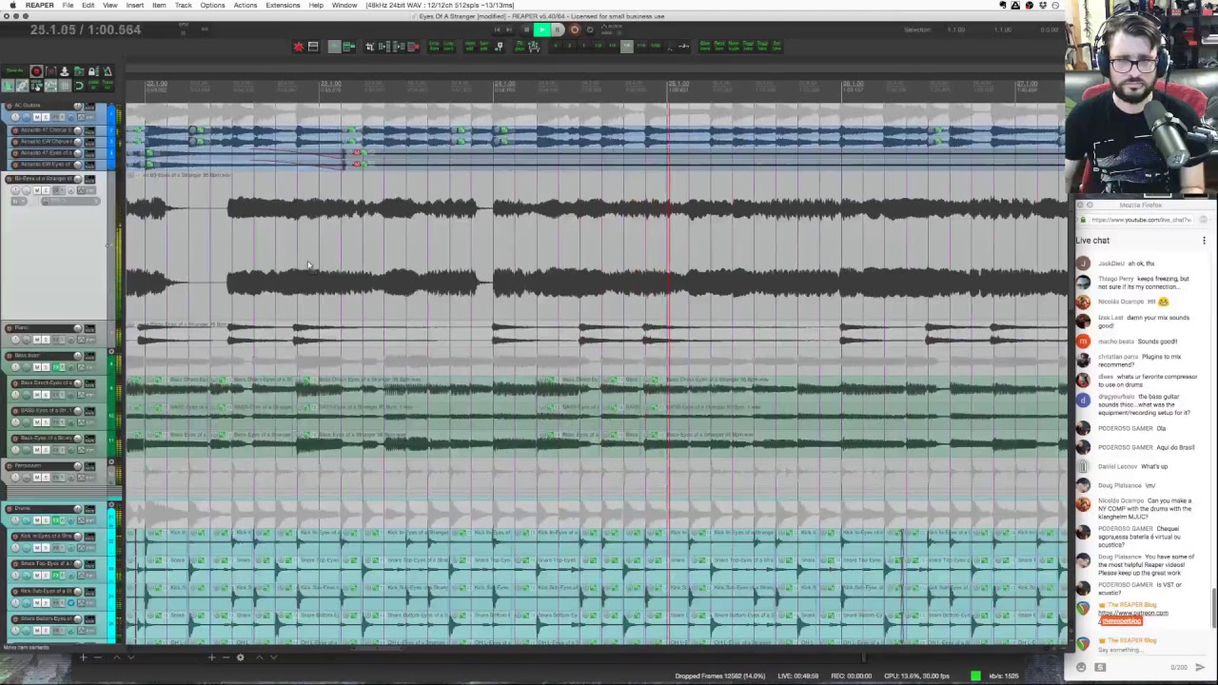Mute the Percussion track
Screen dimensions: 1218x685
(x=37, y=478)
